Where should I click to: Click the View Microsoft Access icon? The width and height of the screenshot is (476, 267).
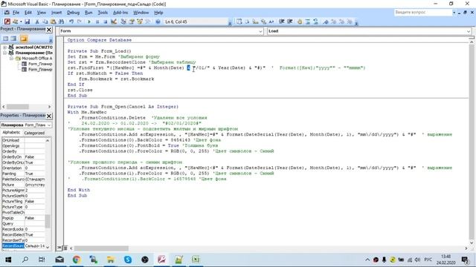point(7,22)
